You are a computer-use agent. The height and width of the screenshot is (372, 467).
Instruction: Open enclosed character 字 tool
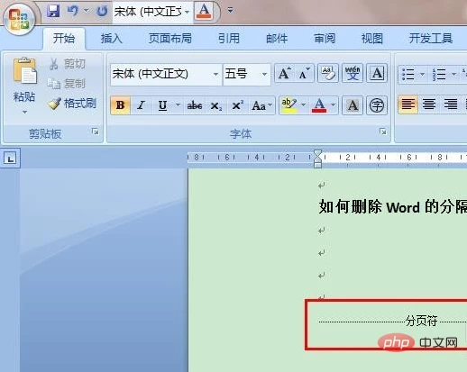pos(377,105)
